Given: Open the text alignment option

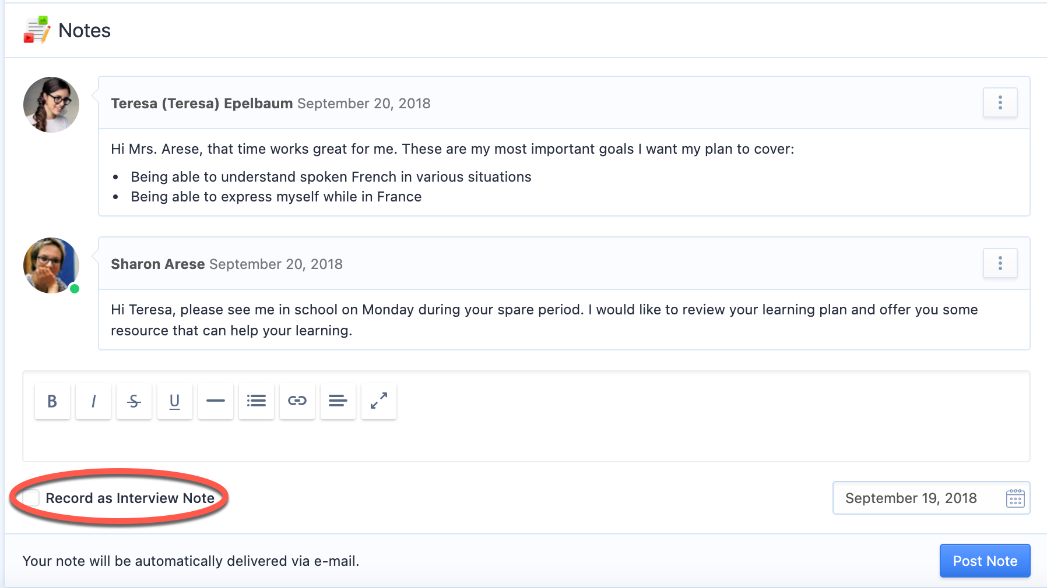Looking at the screenshot, I should [338, 401].
